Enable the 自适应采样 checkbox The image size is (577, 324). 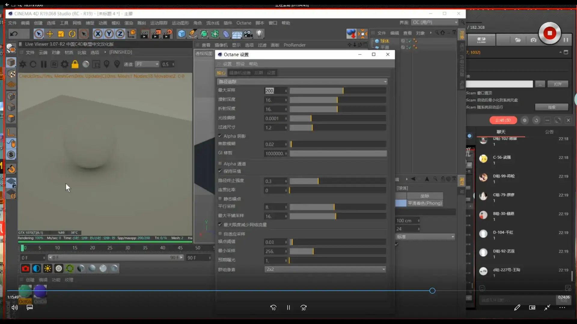tap(220, 234)
